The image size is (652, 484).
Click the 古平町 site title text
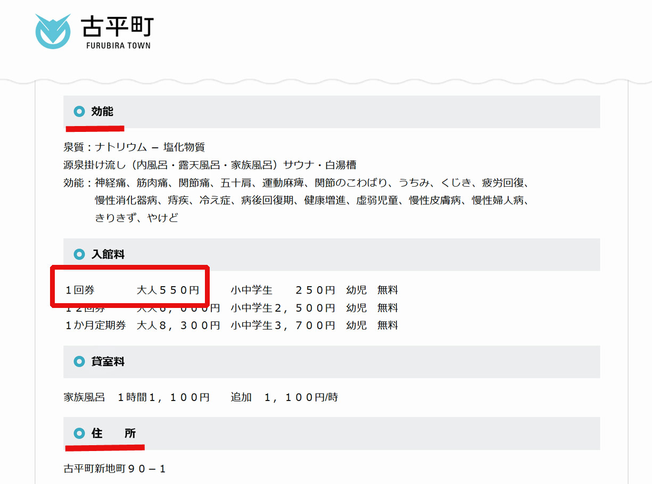[118, 26]
